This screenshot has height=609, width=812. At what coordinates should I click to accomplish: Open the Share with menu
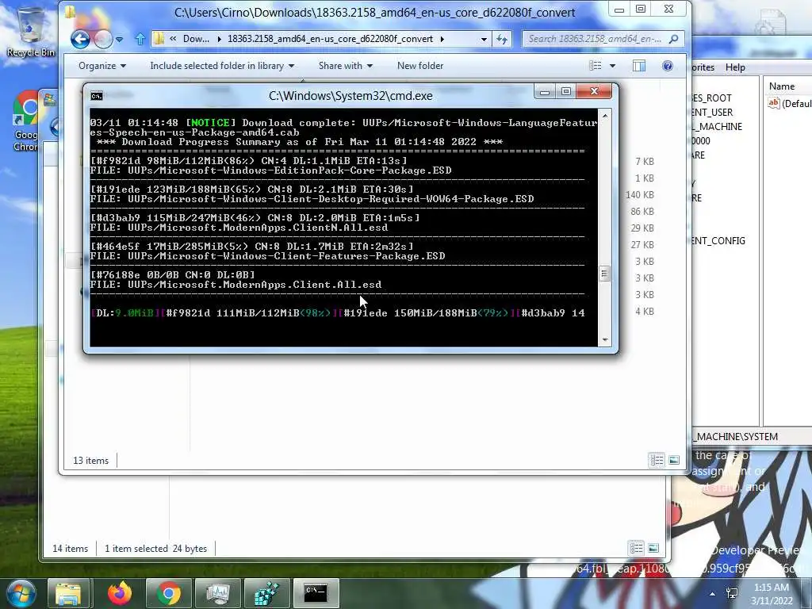pos(346,66)
